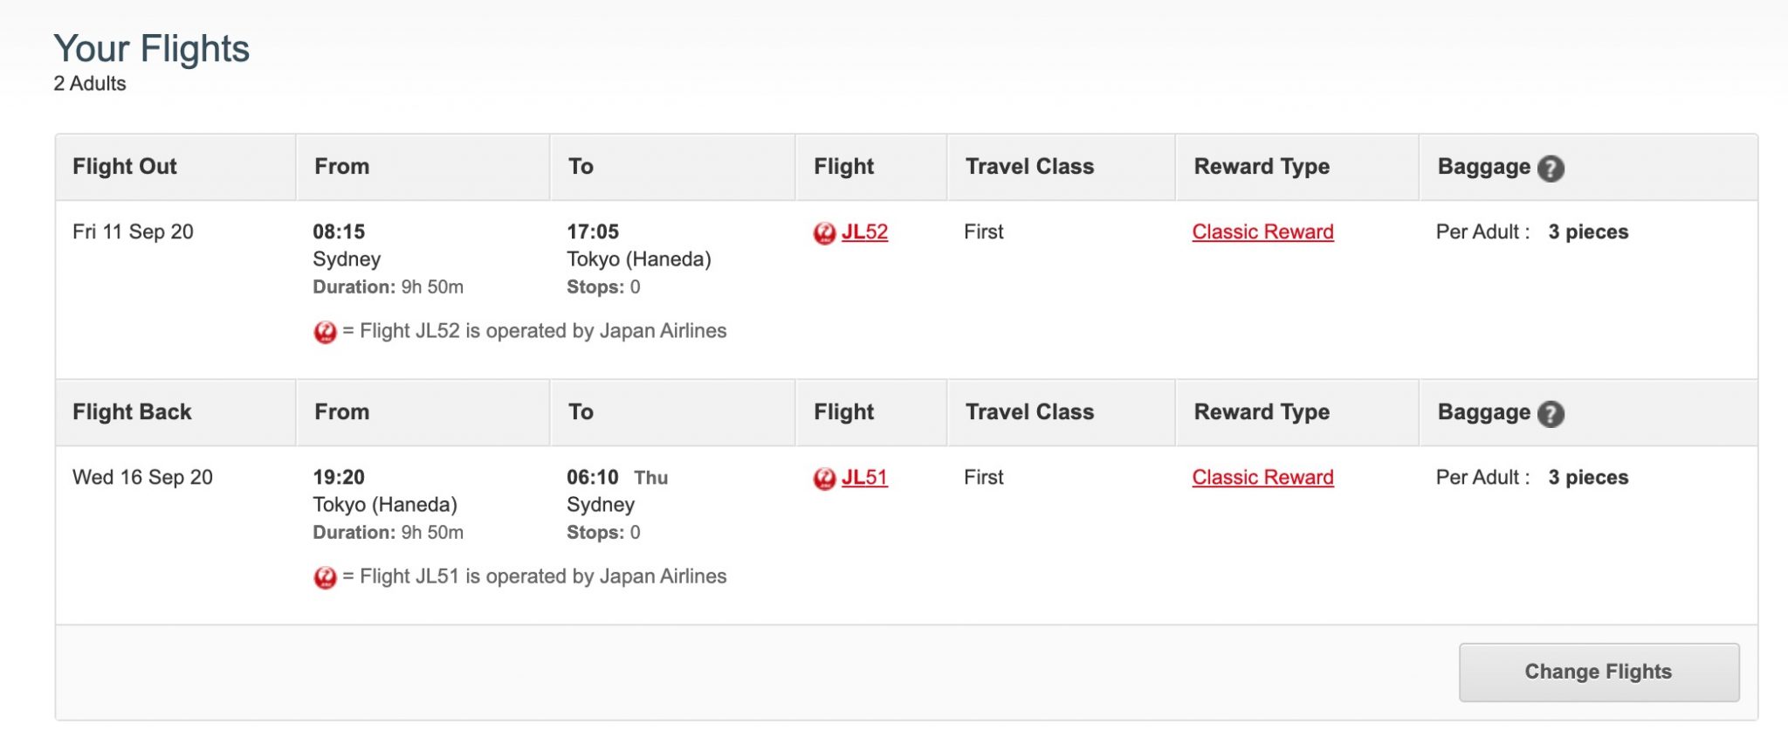Open Classic Reward link for the Tokyo return
The image size is (1788, 745).
click(x=1262, y=477)
